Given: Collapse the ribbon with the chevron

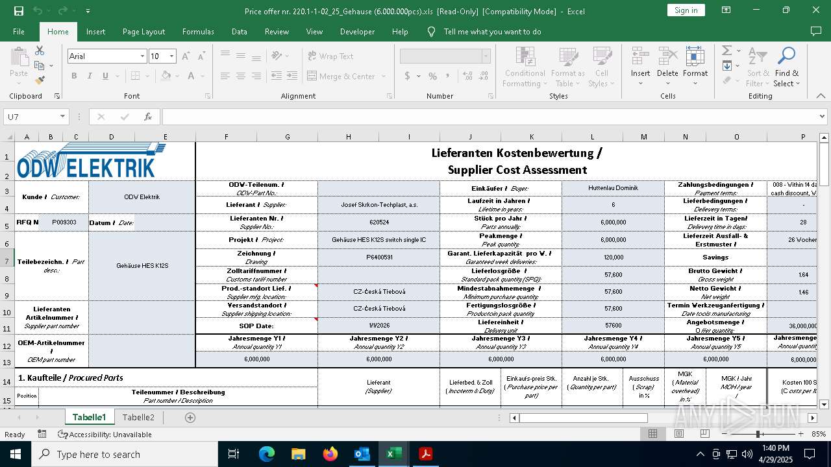Looking at the screenshot, I should pos(821,96).
